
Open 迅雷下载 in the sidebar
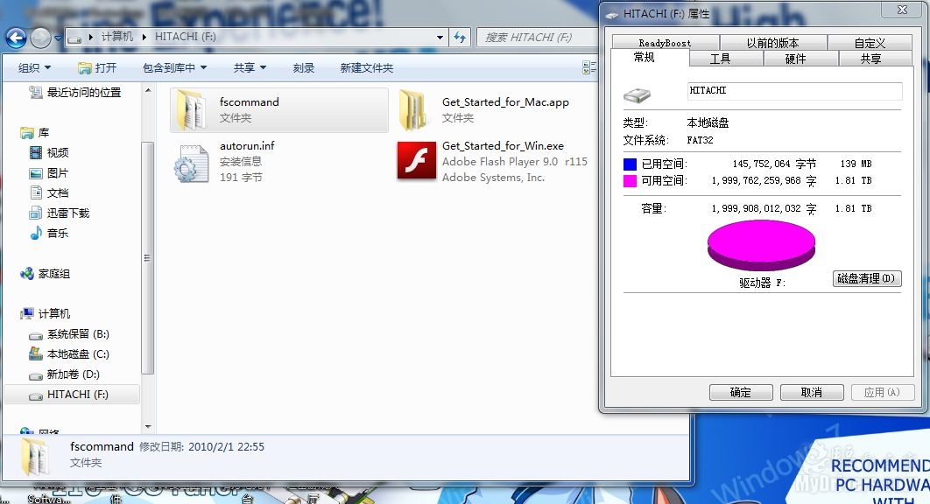[57, 213]
